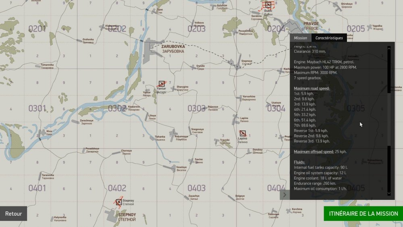This screenshot has height=227, width=403.
Task: Click the 7 speed gearbox line
Action: click(x=307, y=78)
